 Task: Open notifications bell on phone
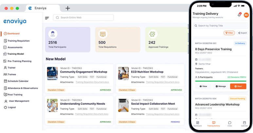click(239, 15)
